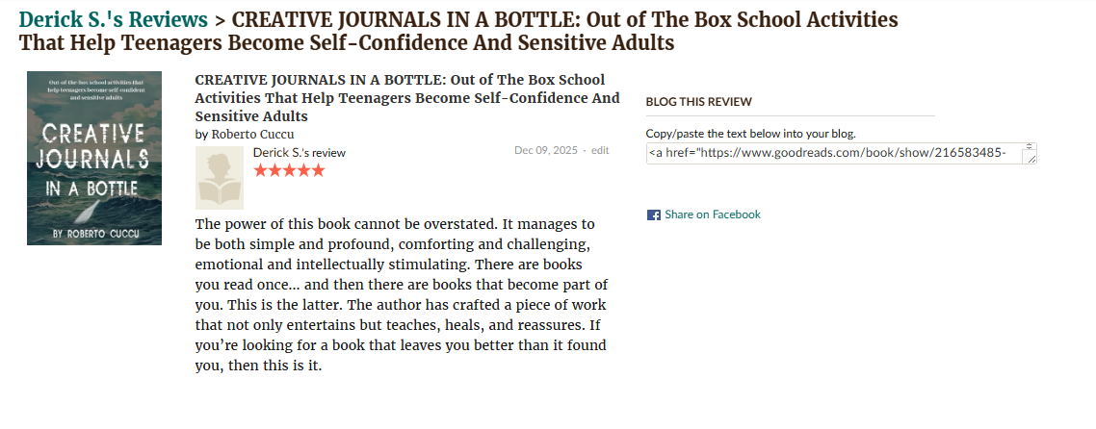
Task: Click Derick S.'s profile avatar
Action: tap(220, 178)
